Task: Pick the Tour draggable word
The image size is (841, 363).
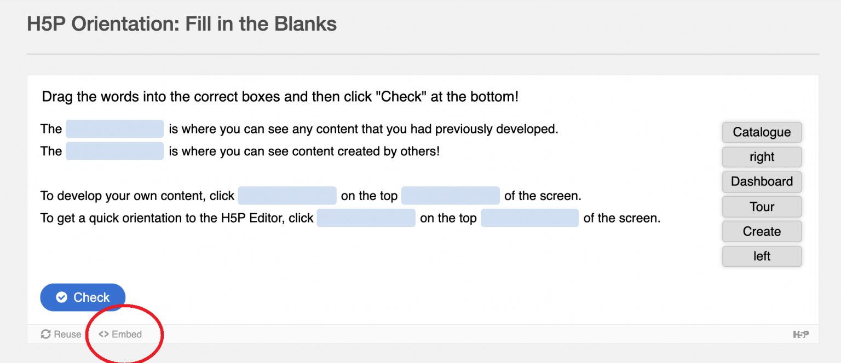Action: pyautogui.click(x=762, y=207)
